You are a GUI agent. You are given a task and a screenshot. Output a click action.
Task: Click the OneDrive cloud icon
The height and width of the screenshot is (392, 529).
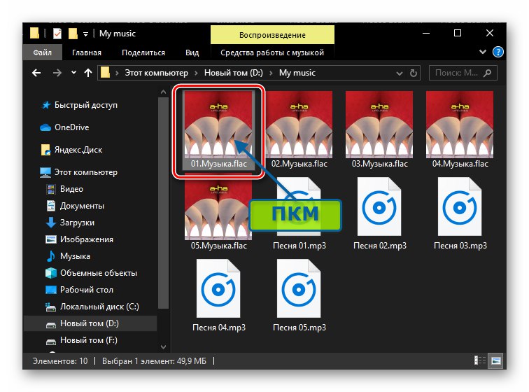(45, 127)
